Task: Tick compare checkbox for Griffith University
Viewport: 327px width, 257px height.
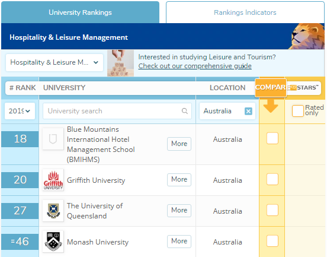Action: point(272,179)
